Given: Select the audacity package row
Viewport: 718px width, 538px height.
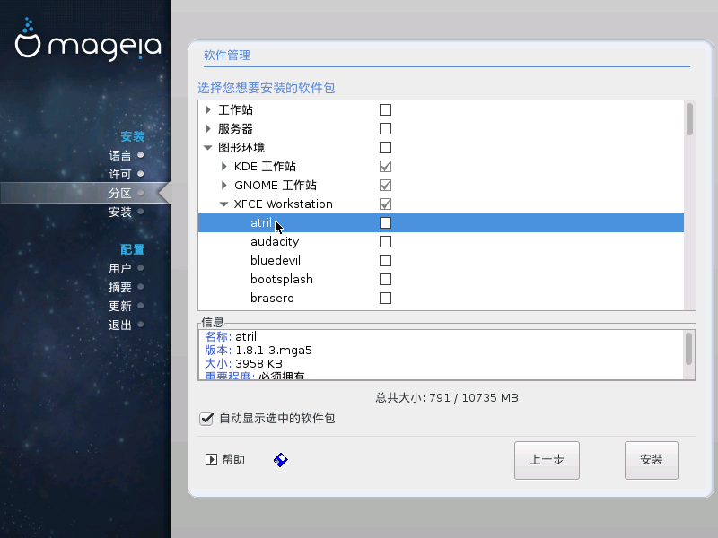Looking at the screenshot, I should click(441, 241).
